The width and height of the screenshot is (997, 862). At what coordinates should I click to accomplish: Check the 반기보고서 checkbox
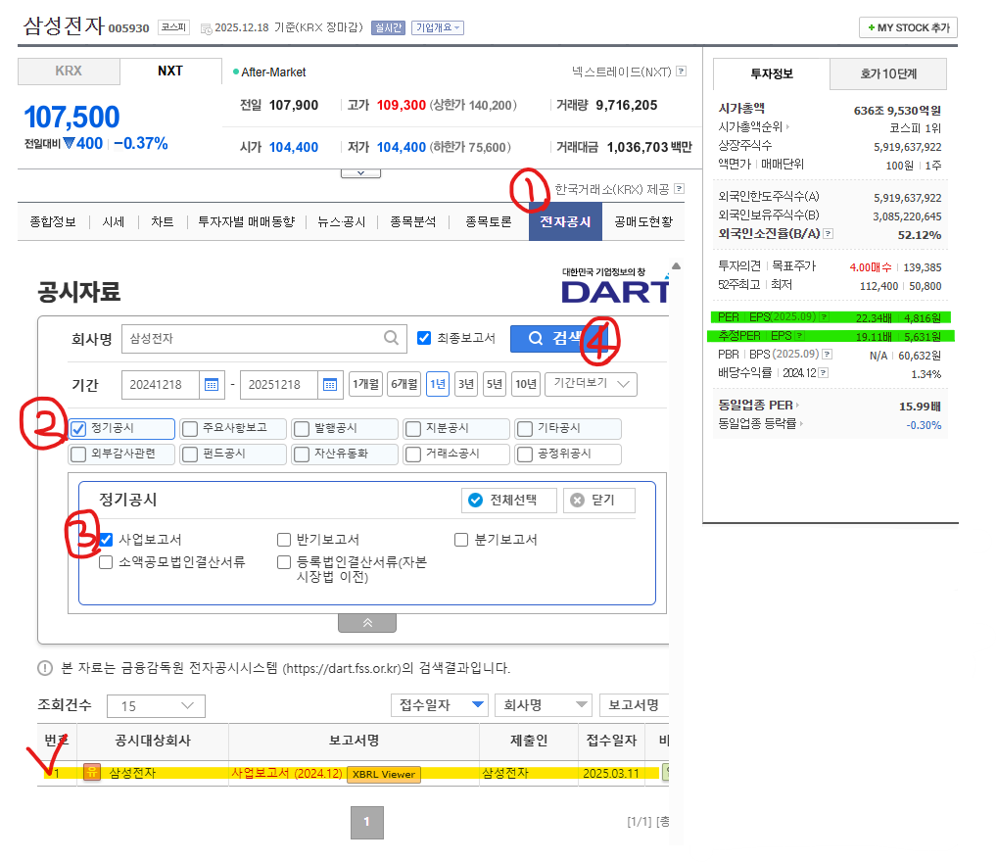pos(284,540)
